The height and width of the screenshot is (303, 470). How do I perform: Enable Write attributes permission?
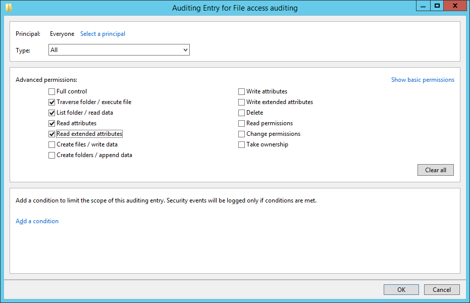click(241, 91)
